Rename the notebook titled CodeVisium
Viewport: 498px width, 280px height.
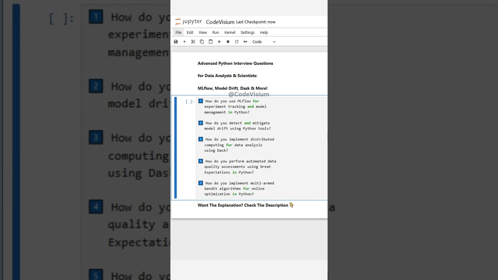pos(220,22)
